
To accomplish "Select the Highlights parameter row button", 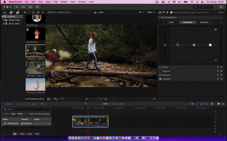I will [160, 79].
